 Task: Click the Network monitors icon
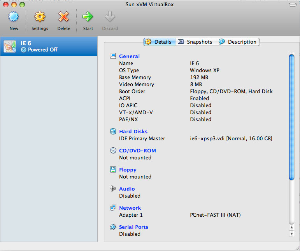click(113, 207)
